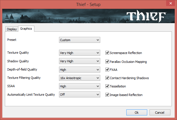Disable the FXAA checkbox
This screenshot has height=120, width=177.
pyautogui.click(x=107, y=69)
